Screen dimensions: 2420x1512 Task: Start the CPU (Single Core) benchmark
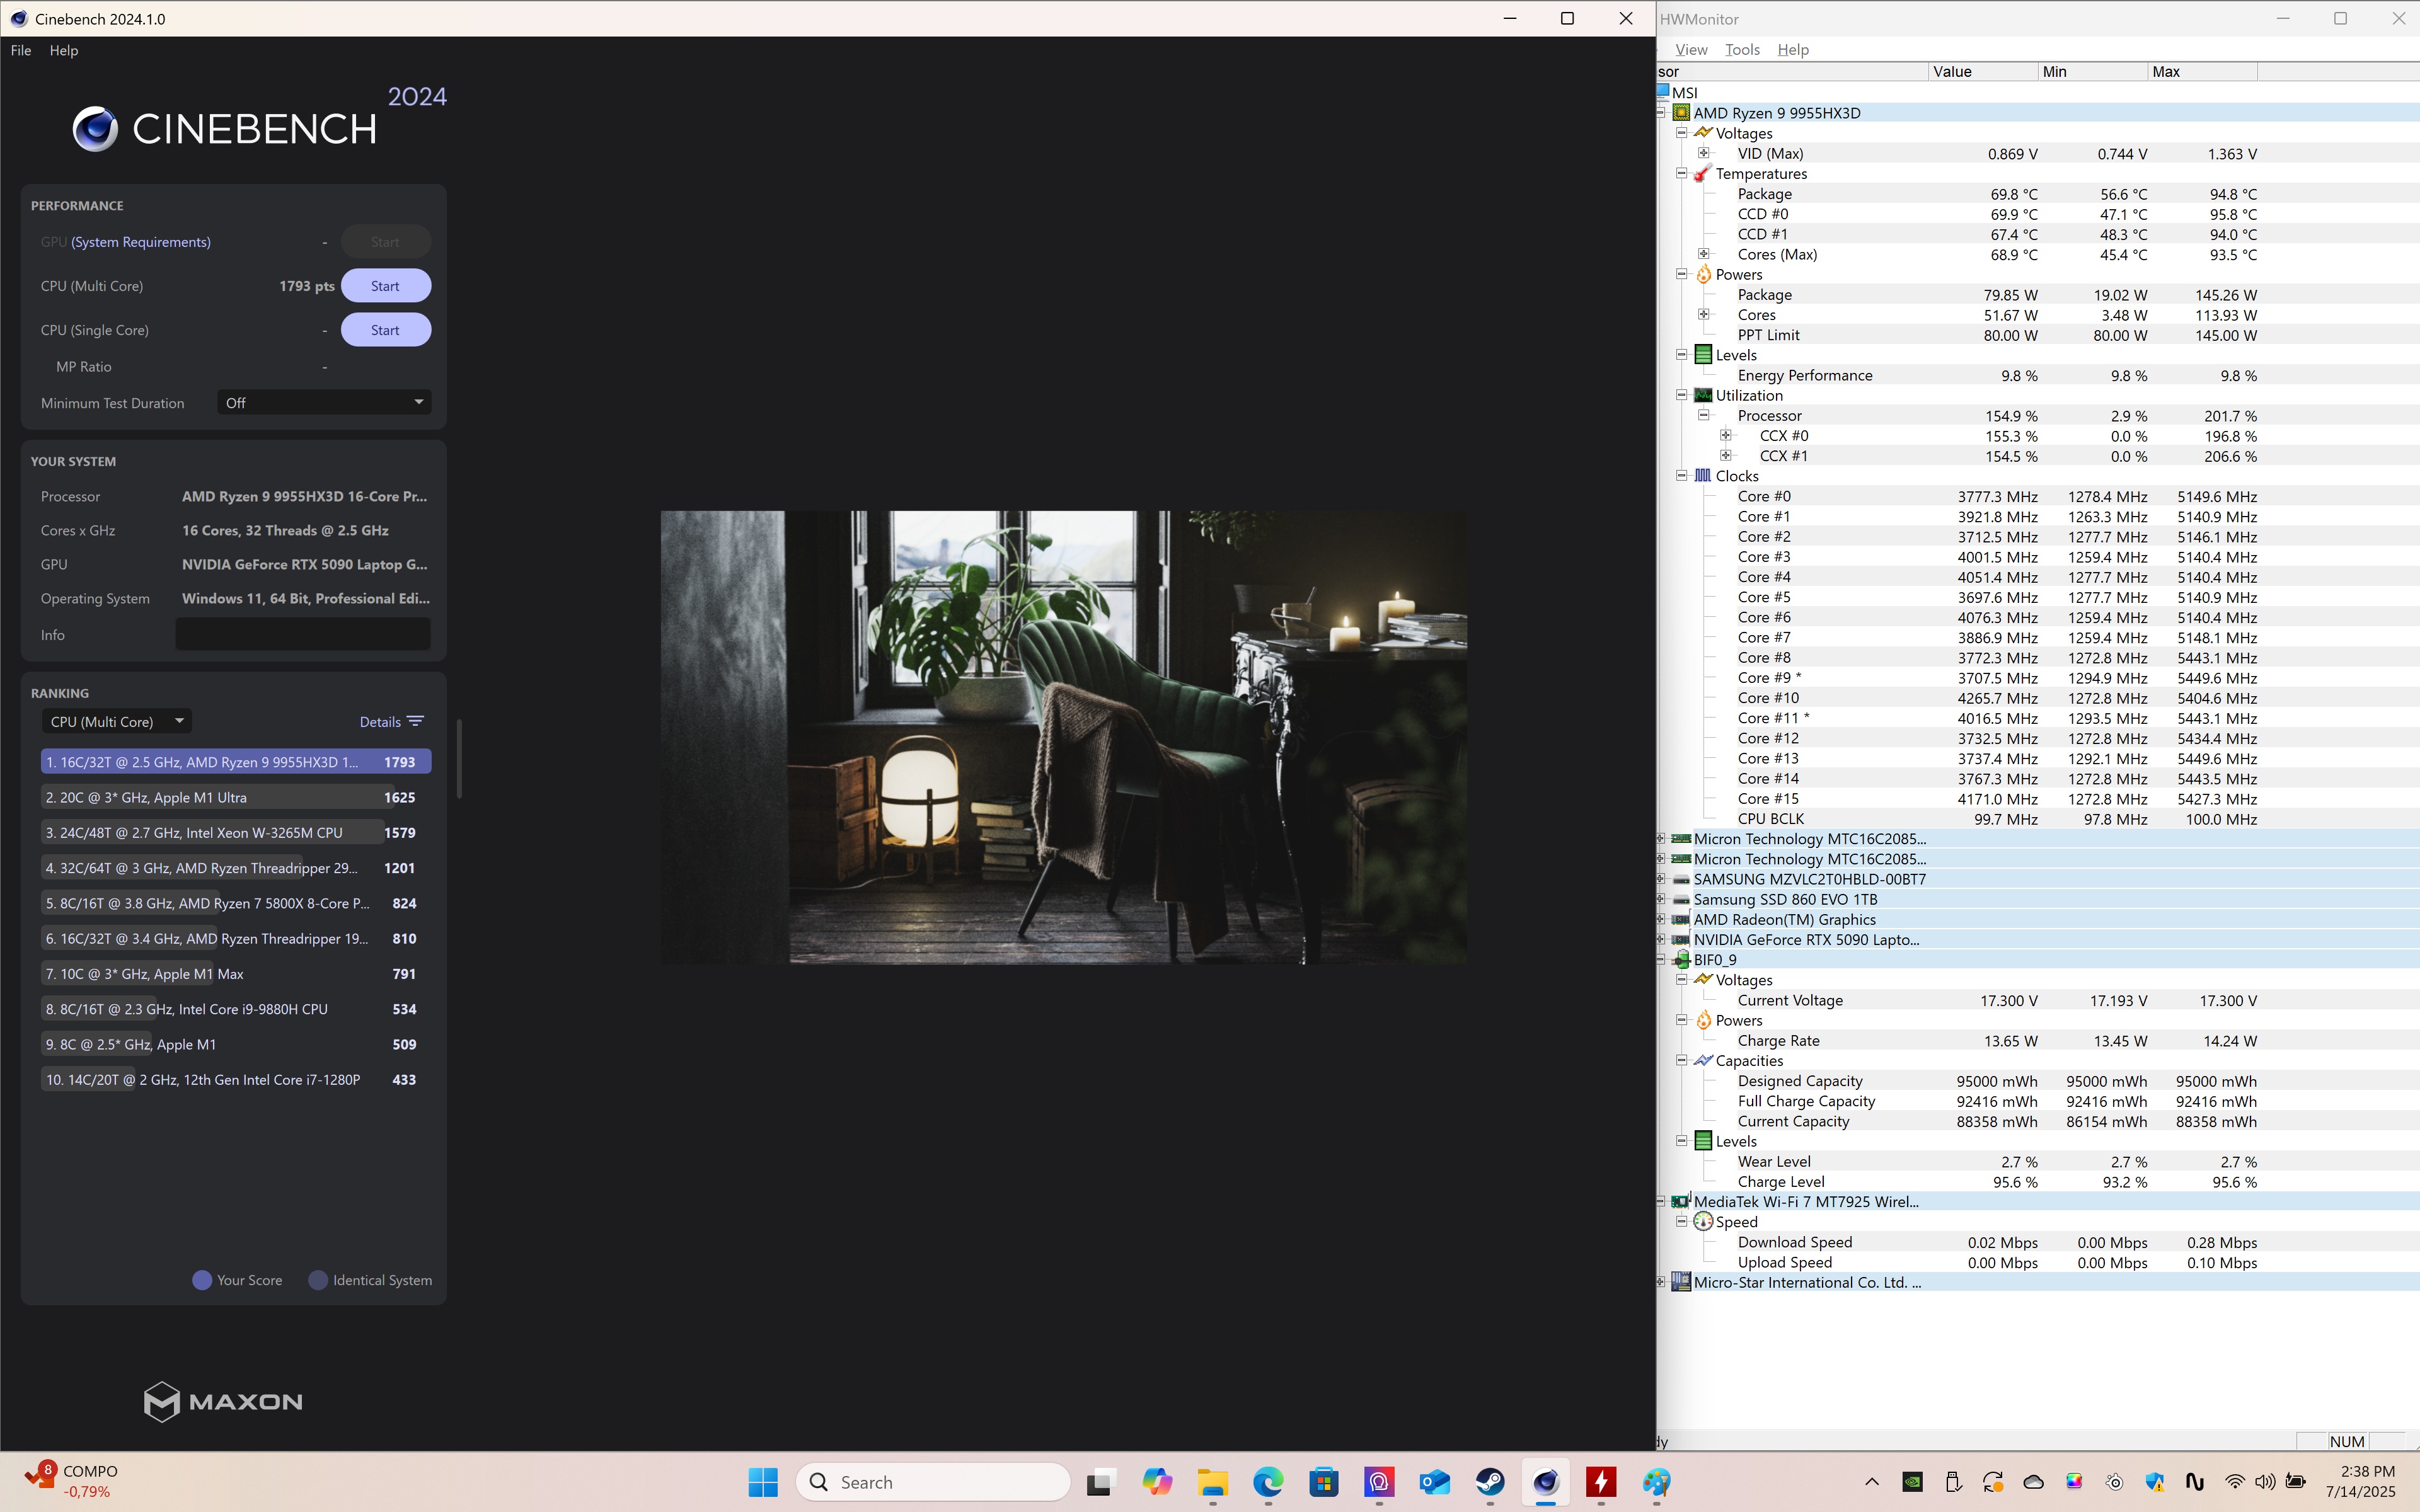pos(385,330)
